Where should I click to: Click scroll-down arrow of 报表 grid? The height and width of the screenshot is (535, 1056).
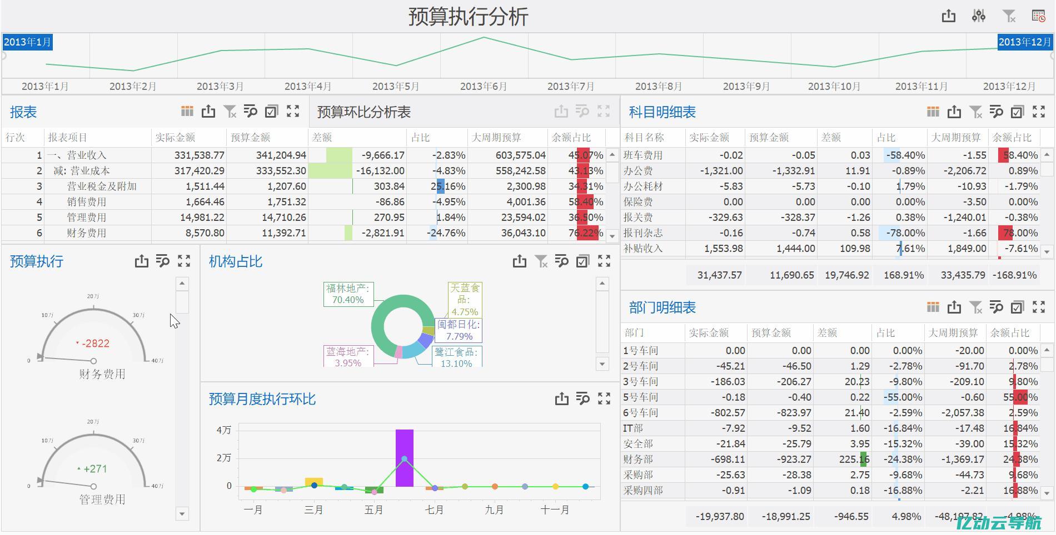coord(612,236)
